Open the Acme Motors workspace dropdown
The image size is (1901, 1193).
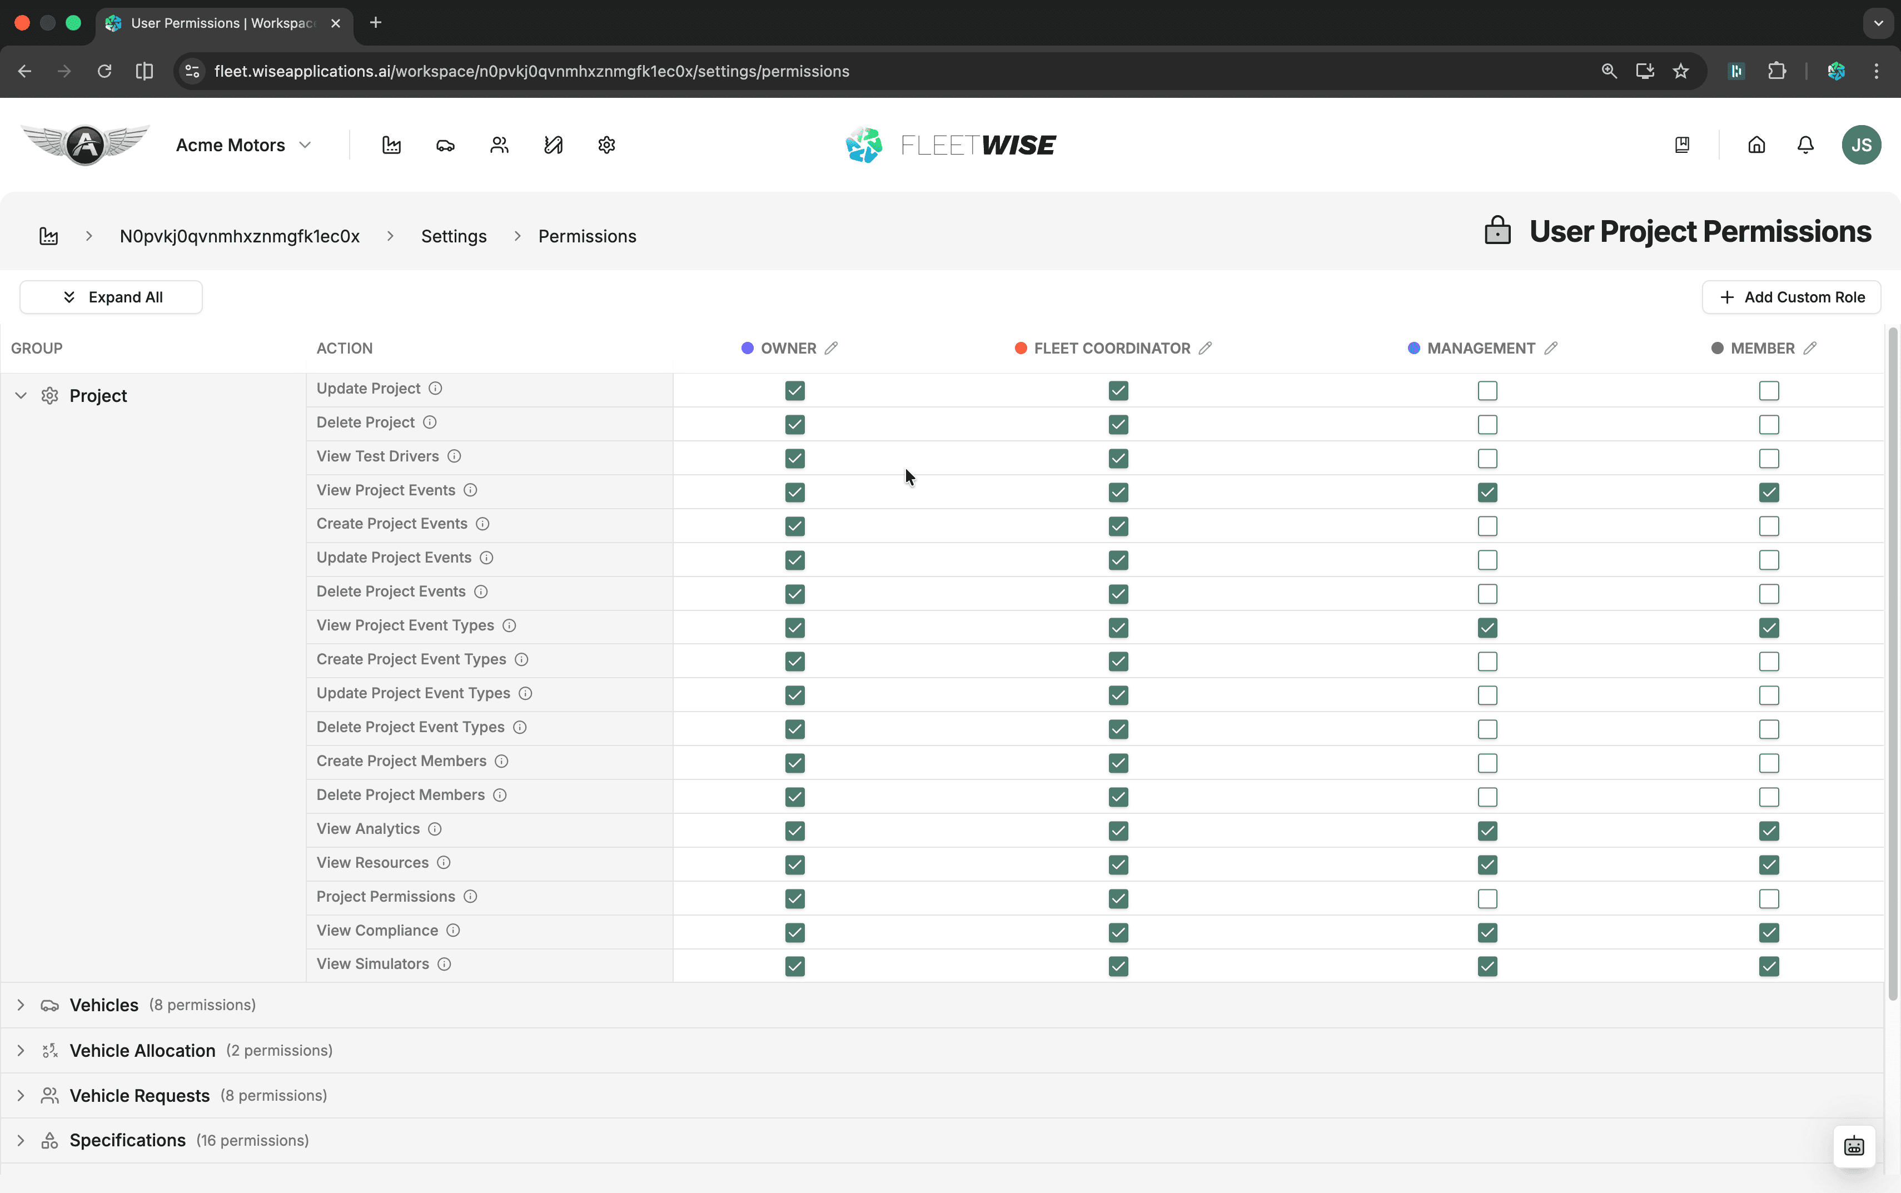(x=243, y=145)
